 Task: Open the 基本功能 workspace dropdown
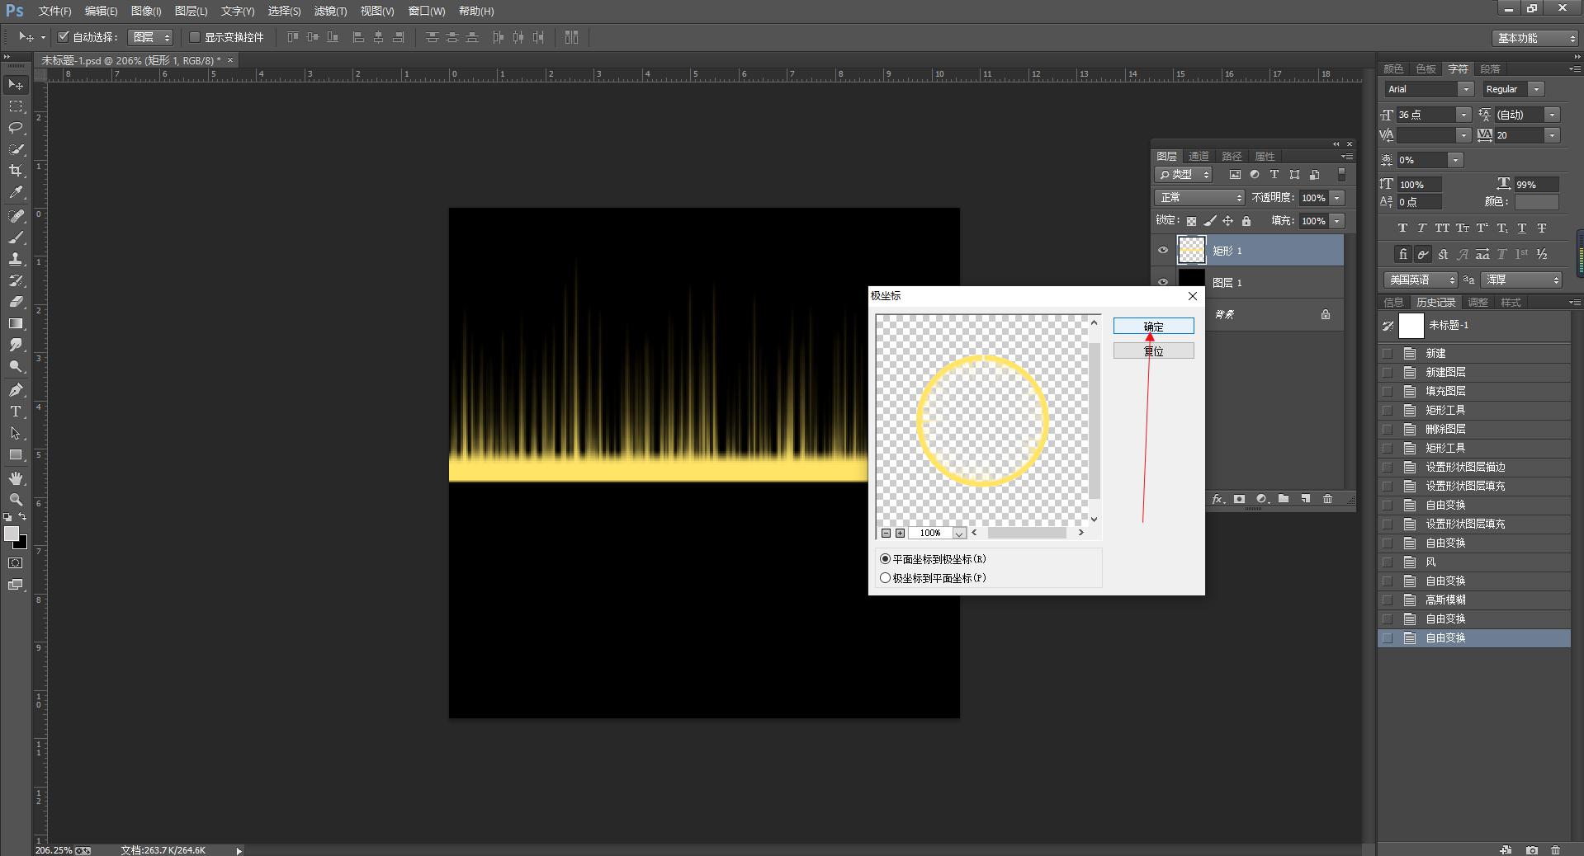tap(1535, 38)
